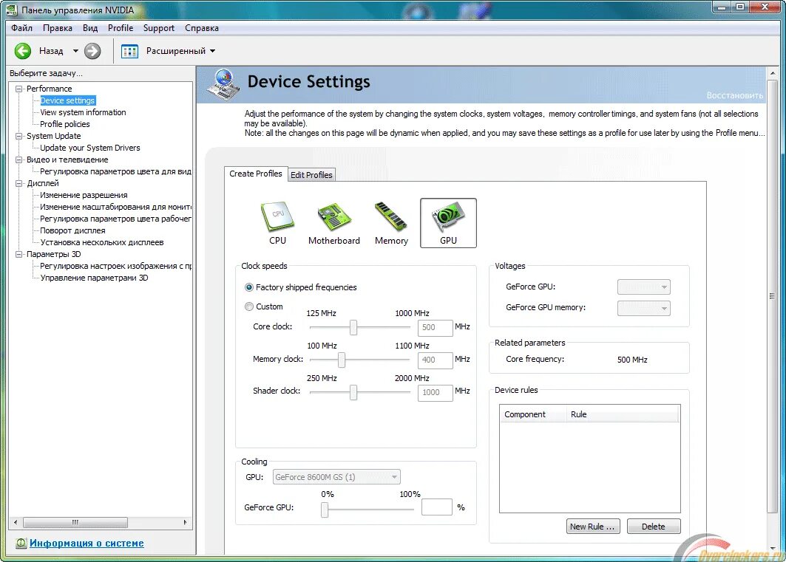Collapse the Параметры 3D tree node
Screen dimensions: 786x562
coord(19,254)
